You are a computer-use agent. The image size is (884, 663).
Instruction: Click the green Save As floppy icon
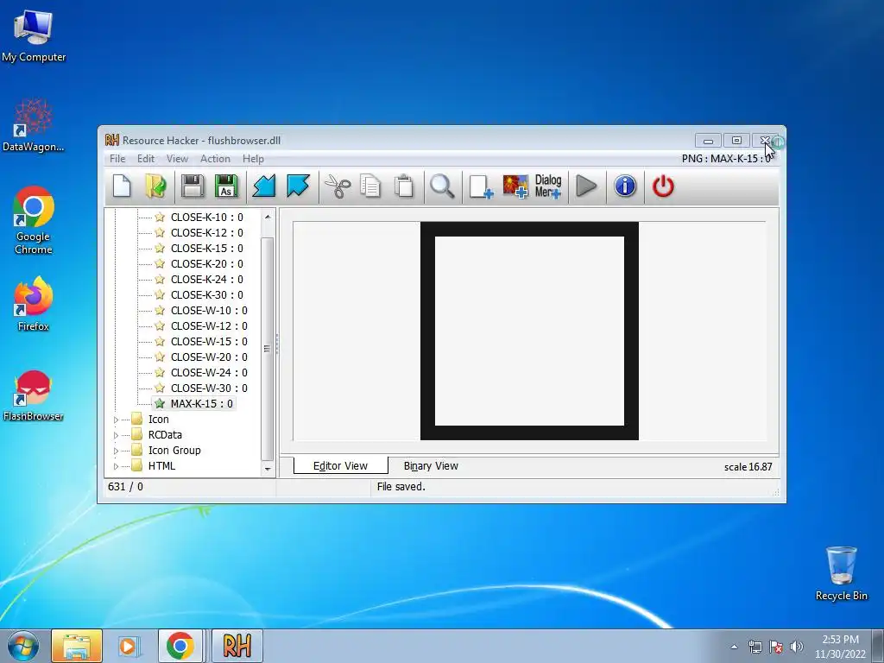pyautogui.click(x=226, y=186)
